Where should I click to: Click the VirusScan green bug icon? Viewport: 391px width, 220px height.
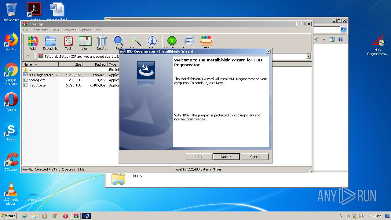(x=172, y=41)
